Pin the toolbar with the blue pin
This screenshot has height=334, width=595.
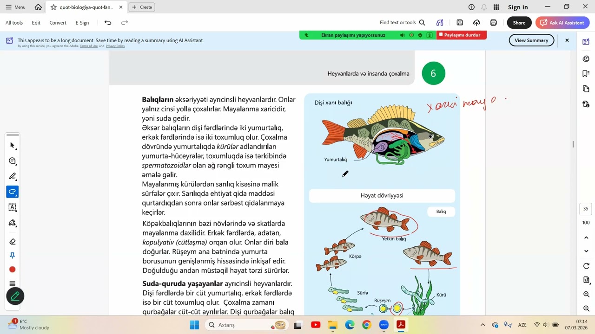click(13, 256)
